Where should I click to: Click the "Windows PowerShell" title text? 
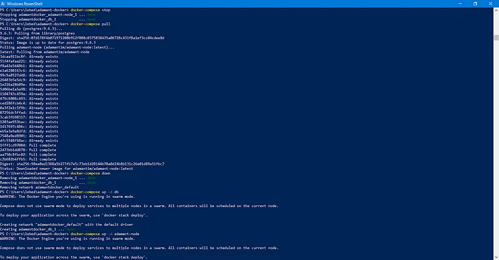point(24,4)
